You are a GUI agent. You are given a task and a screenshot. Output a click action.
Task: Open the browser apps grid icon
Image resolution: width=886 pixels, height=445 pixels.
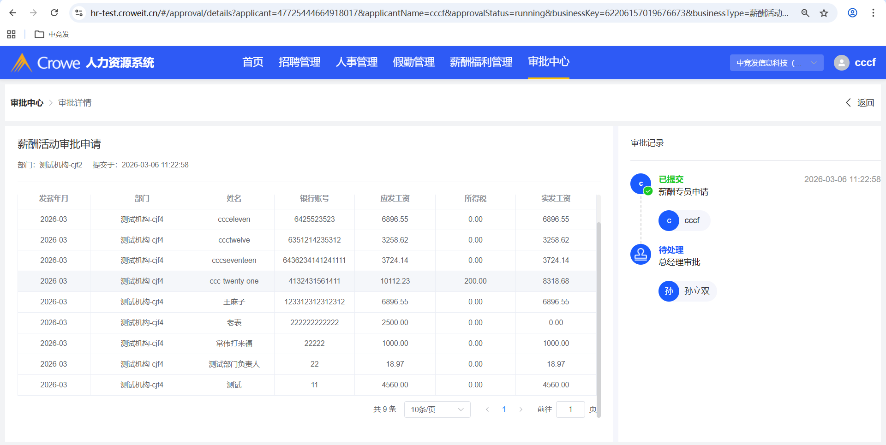12,35
